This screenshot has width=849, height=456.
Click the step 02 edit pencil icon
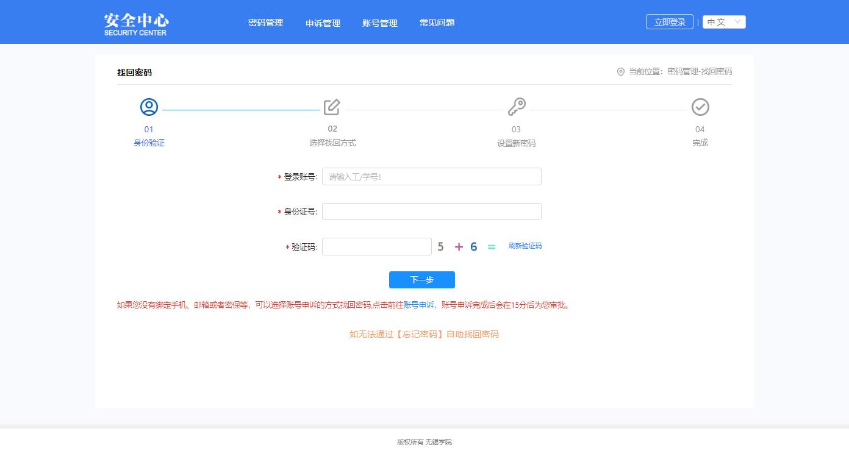point(332,107)
